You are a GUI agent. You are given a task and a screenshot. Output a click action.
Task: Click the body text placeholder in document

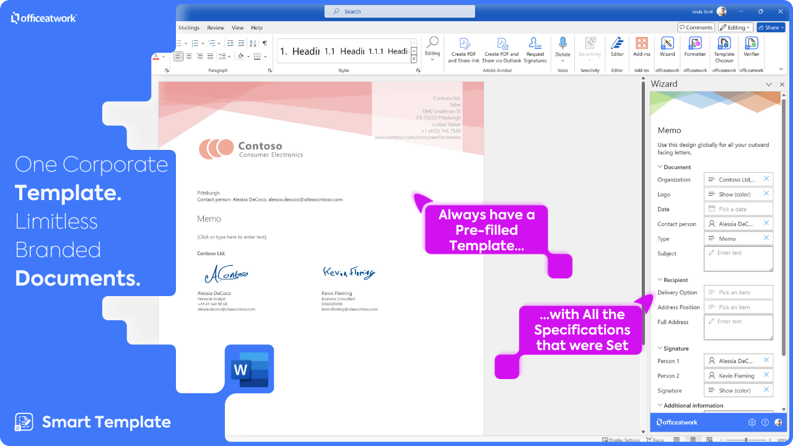pyautogui.click(x=232, y=237)
